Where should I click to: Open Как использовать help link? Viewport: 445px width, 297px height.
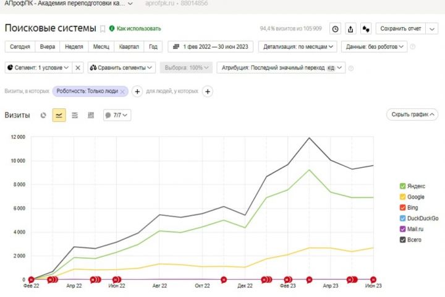pos(138,28)
